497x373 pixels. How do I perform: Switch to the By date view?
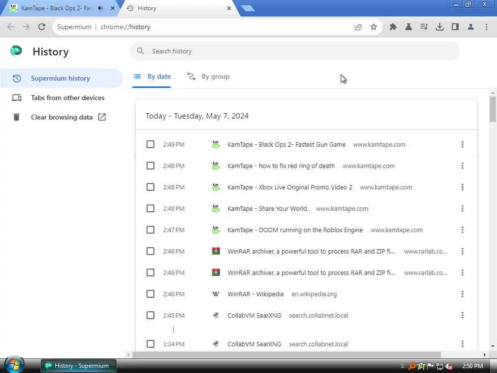(x=151, y=76)
